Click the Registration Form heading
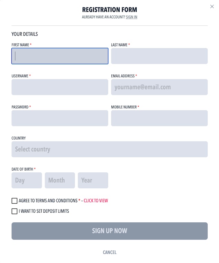 109,10
